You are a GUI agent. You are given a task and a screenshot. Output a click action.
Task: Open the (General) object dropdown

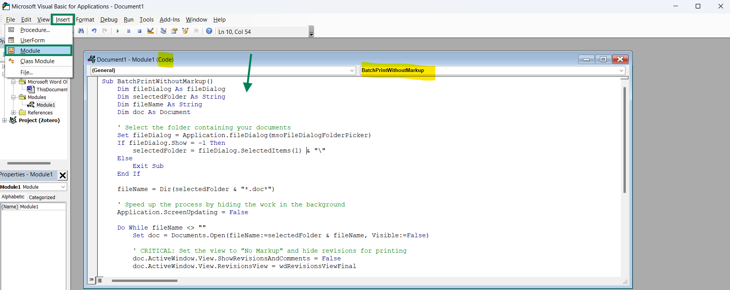coord(352,70)
